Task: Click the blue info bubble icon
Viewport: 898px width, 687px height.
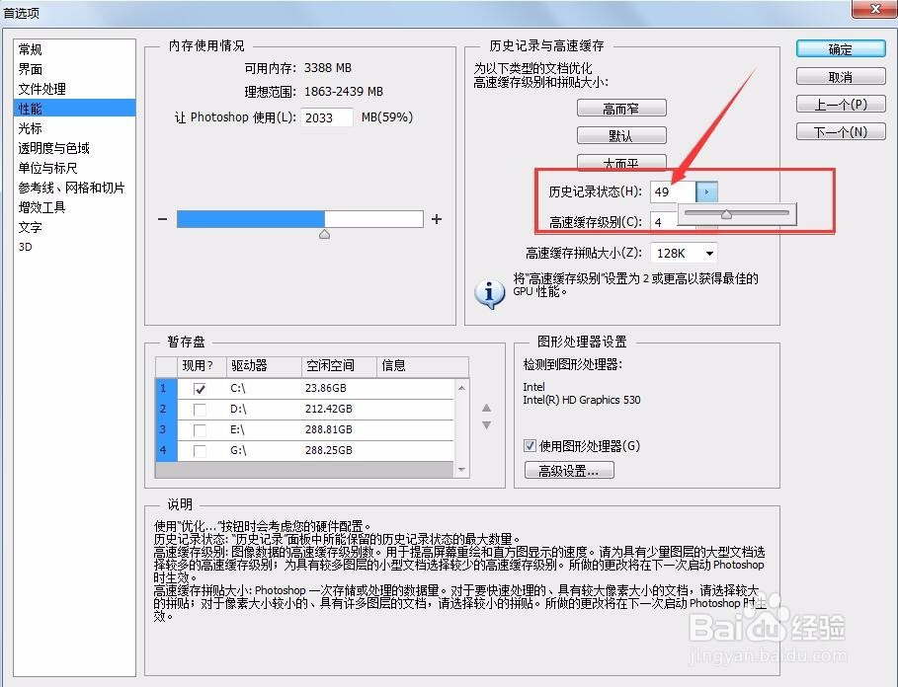Action: pos(490,293)
